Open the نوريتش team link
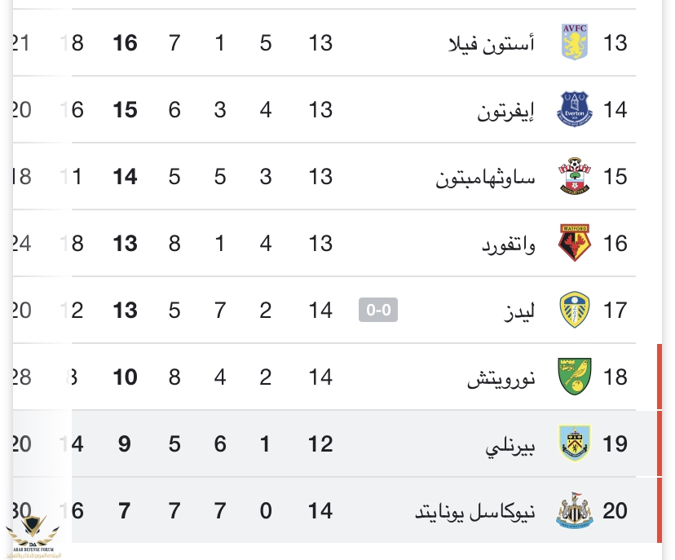The image size is (675, 560). (501, 377)
